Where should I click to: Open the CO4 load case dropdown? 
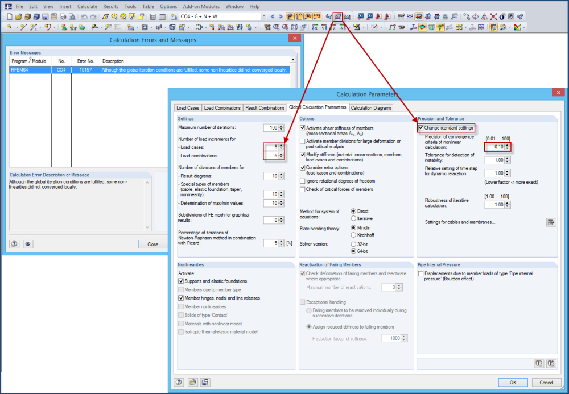[x=264, y=16]
